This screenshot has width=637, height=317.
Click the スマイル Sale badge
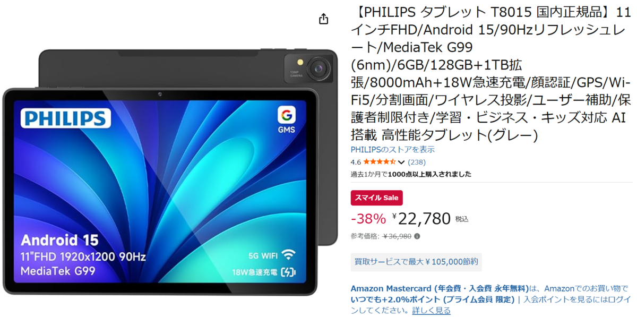point(377,198)
